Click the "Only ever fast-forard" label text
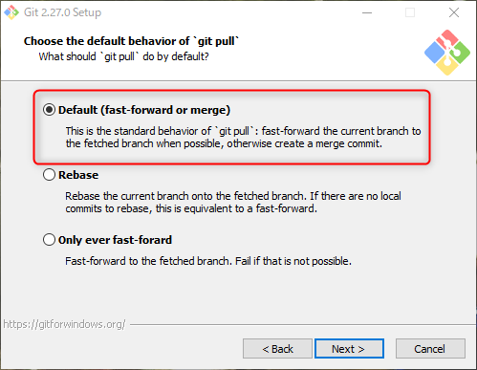 point(115,240)
